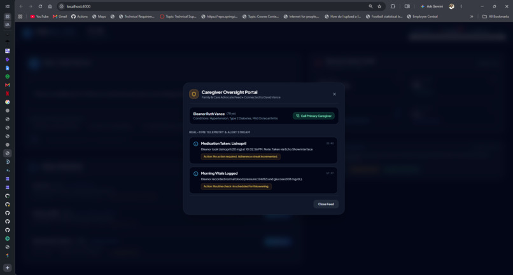Click the Real-Time Telemetry & Alert Stream heading
This screenshot has width=513, height=275.
pos(220,132)
